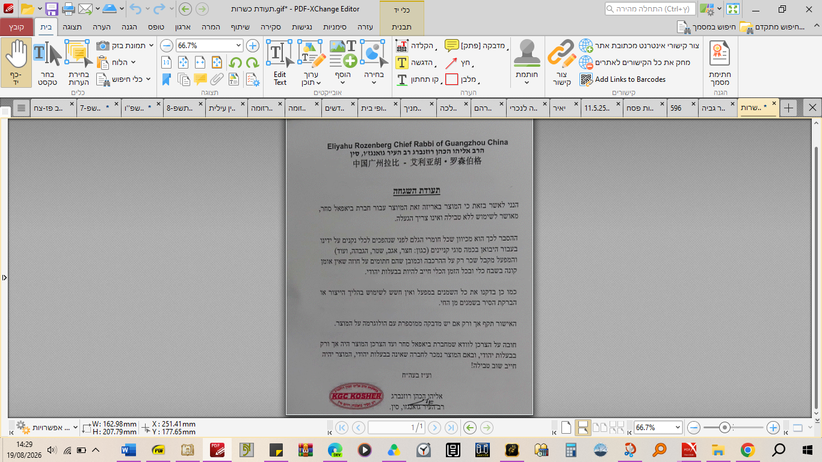
Task: Select the Hand tool (כף-יד)
Action: tap(16, 63)
